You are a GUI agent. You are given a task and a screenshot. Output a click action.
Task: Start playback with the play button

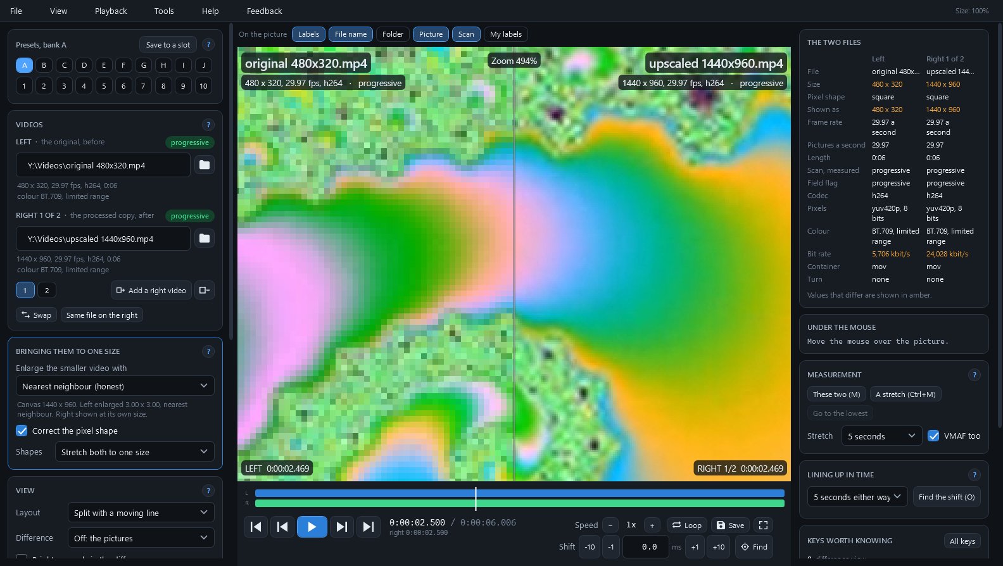pyautogui.click(x=312, y=527)
